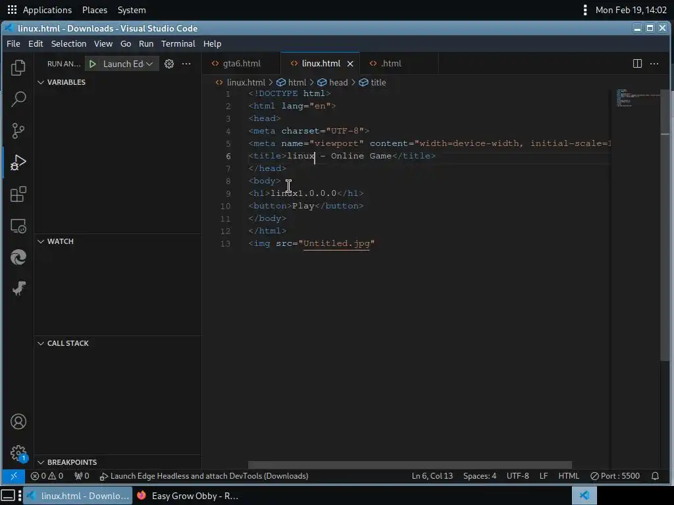Click the VS Code tray icon in taskbar
The image size is (674, 505).
[584, 496]
